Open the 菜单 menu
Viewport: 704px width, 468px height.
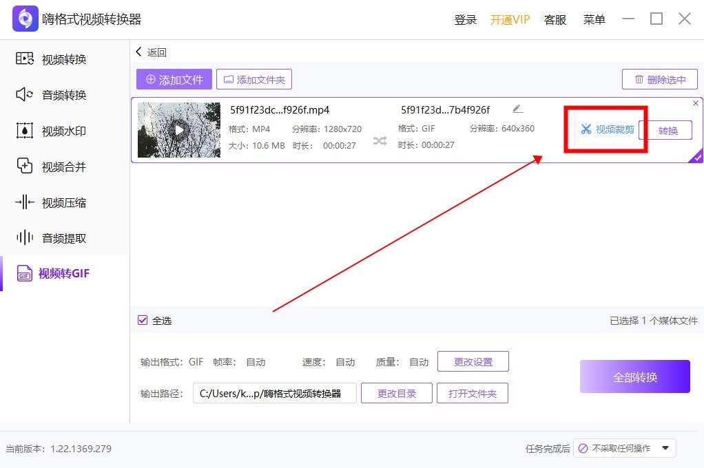tap(594, 19)
